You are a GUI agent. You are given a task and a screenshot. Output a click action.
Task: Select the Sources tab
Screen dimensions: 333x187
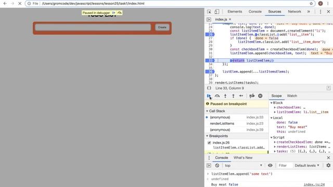click(275, 11)
